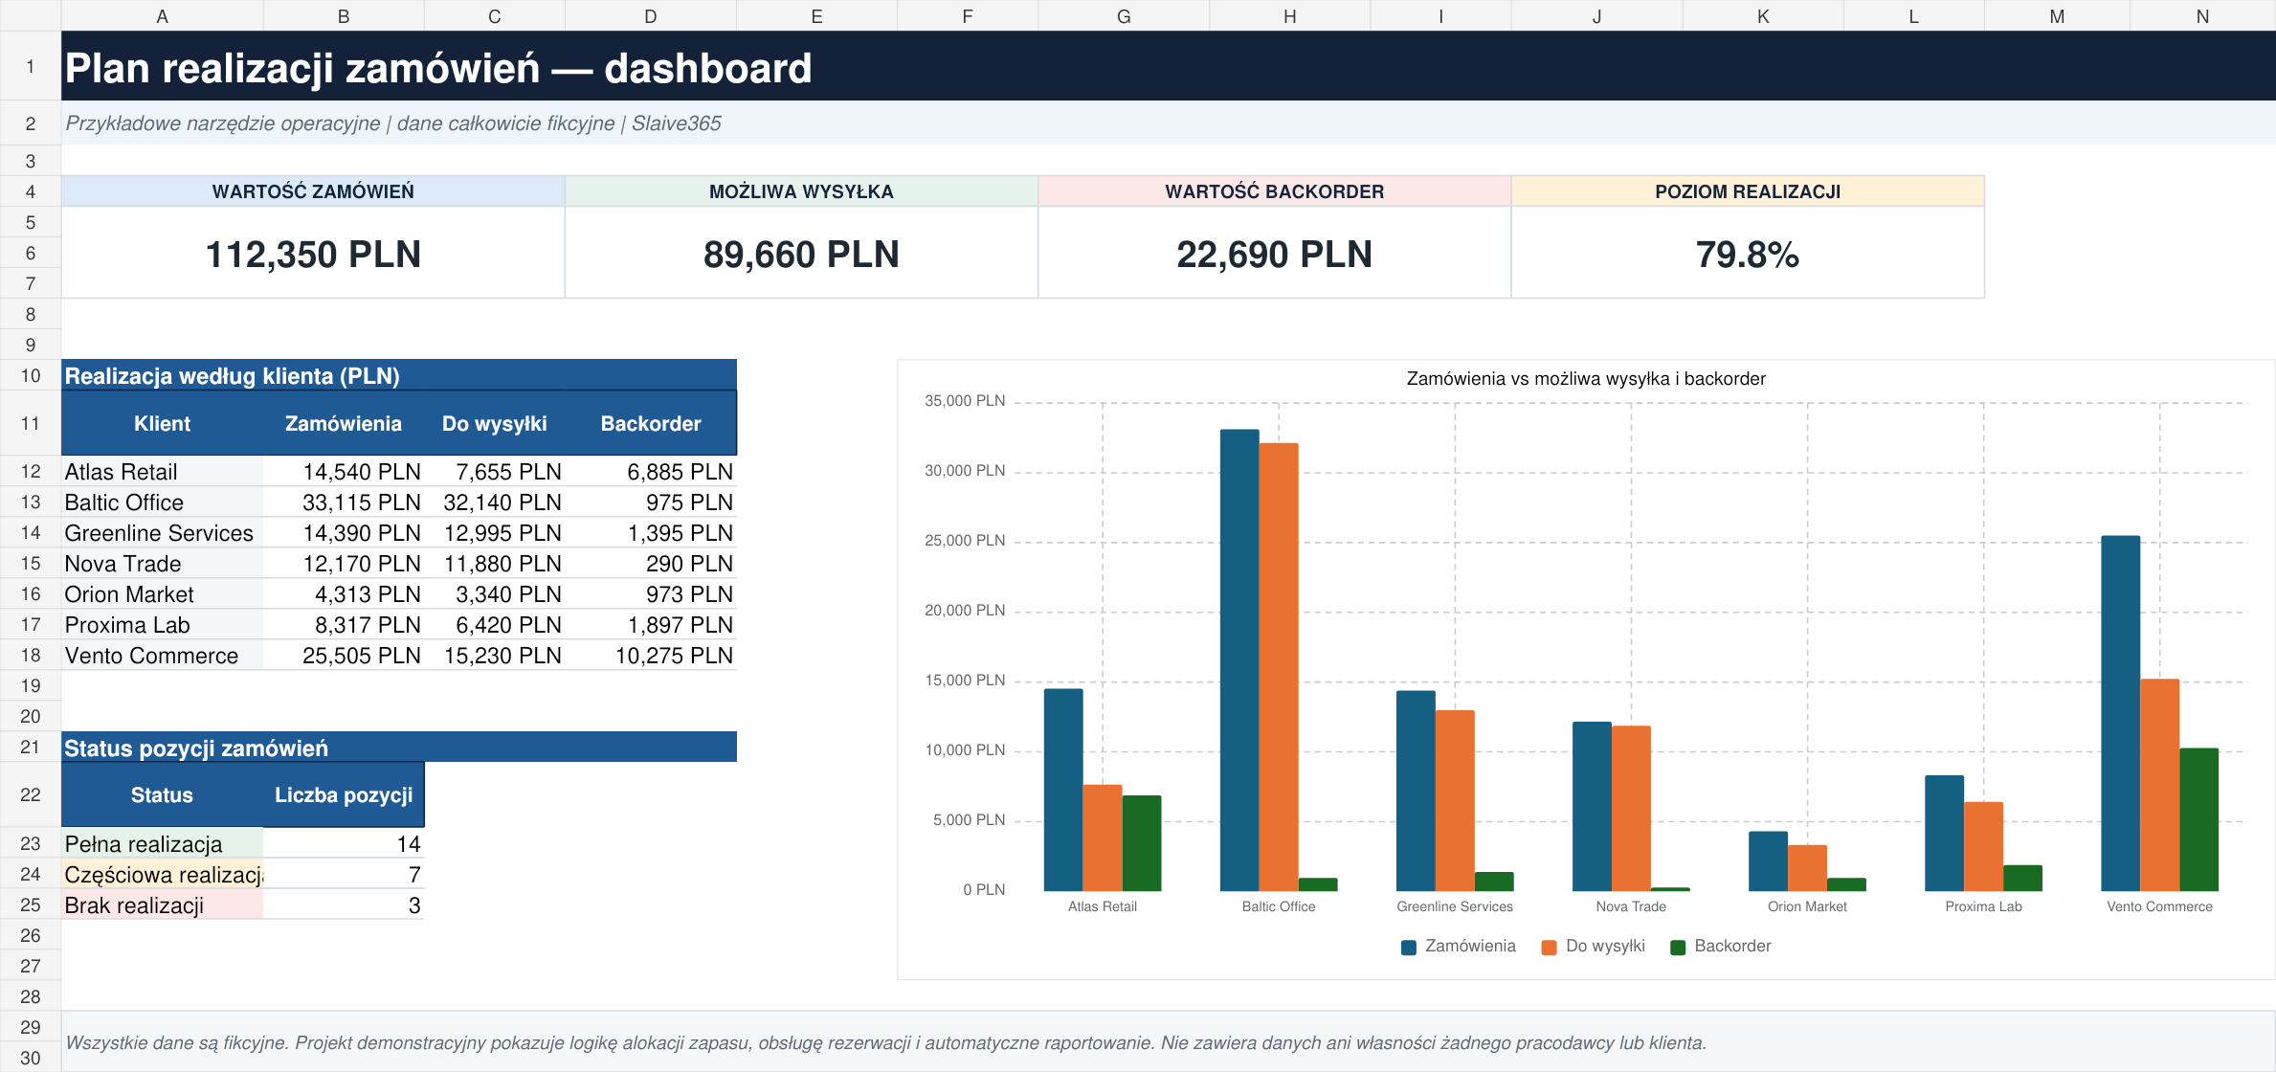Viewport: 2276px width, 1072px height.
Task: Select the Backorder table column header
Action: point(651,423)
